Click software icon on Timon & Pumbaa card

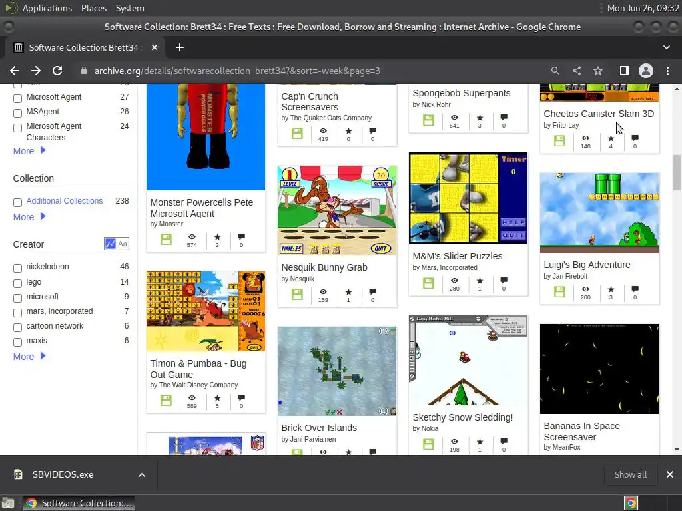coord(166,400)
